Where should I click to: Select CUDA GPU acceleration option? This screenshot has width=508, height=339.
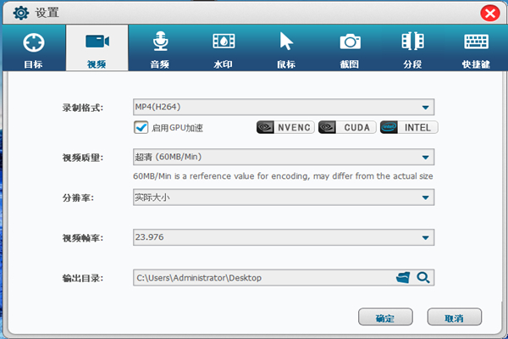pyautogui.click(x=347, y=128)
